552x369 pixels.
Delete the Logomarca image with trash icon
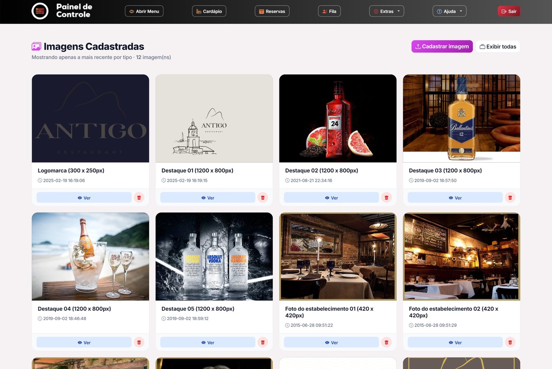tap(139, 197)
